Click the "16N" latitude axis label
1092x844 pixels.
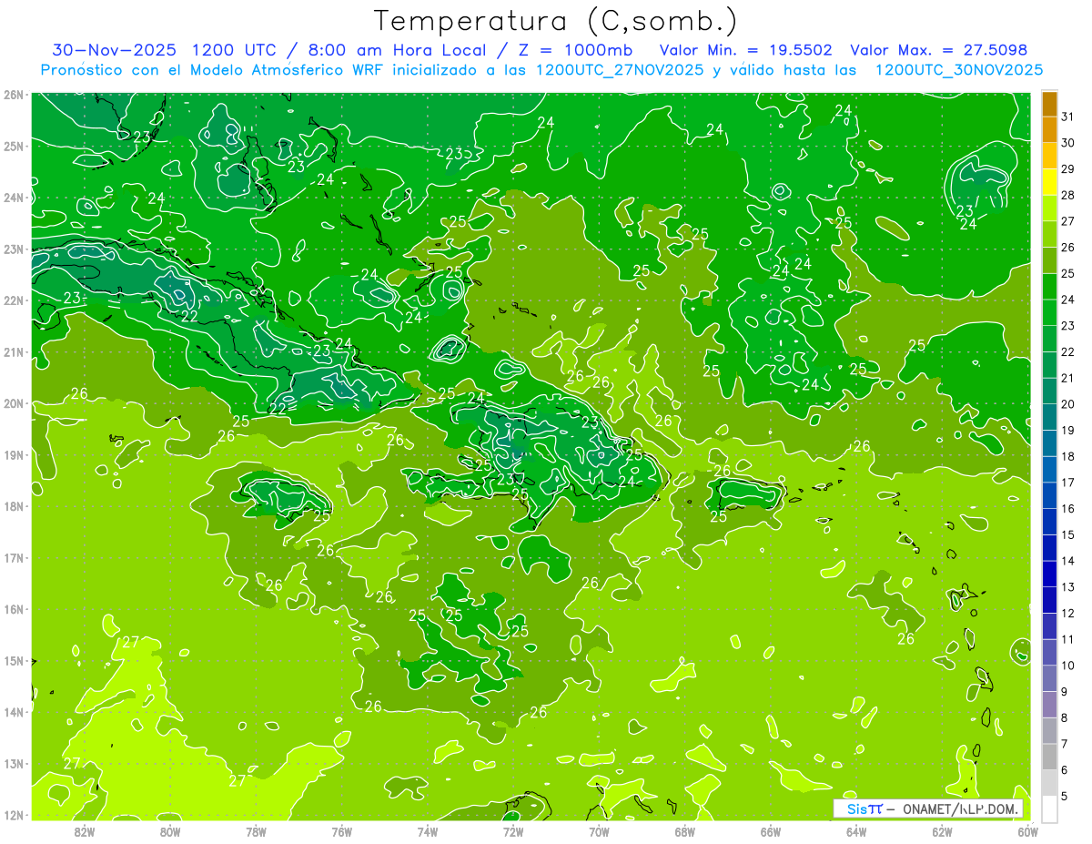[14, 609]
